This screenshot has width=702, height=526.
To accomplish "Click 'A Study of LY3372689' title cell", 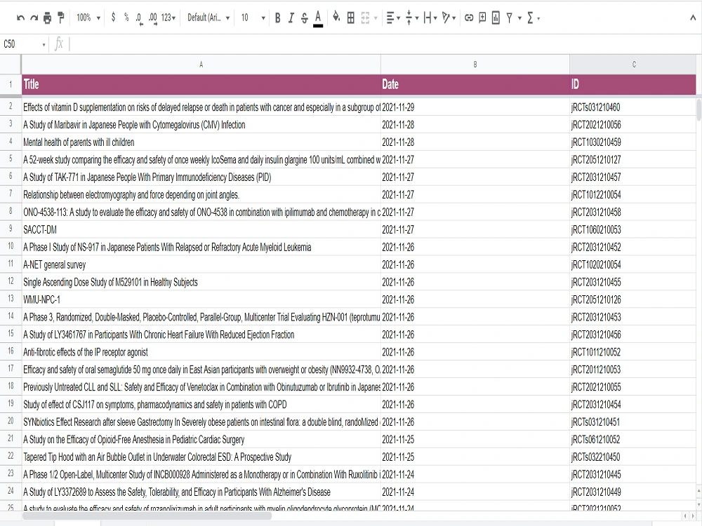I will pyautogui.click(x=201, y=492).
